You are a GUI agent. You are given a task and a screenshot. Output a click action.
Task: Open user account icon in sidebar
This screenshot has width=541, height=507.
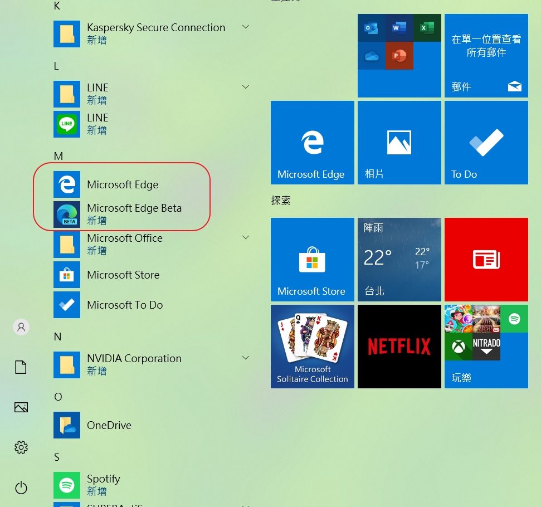tap(21, 327)
